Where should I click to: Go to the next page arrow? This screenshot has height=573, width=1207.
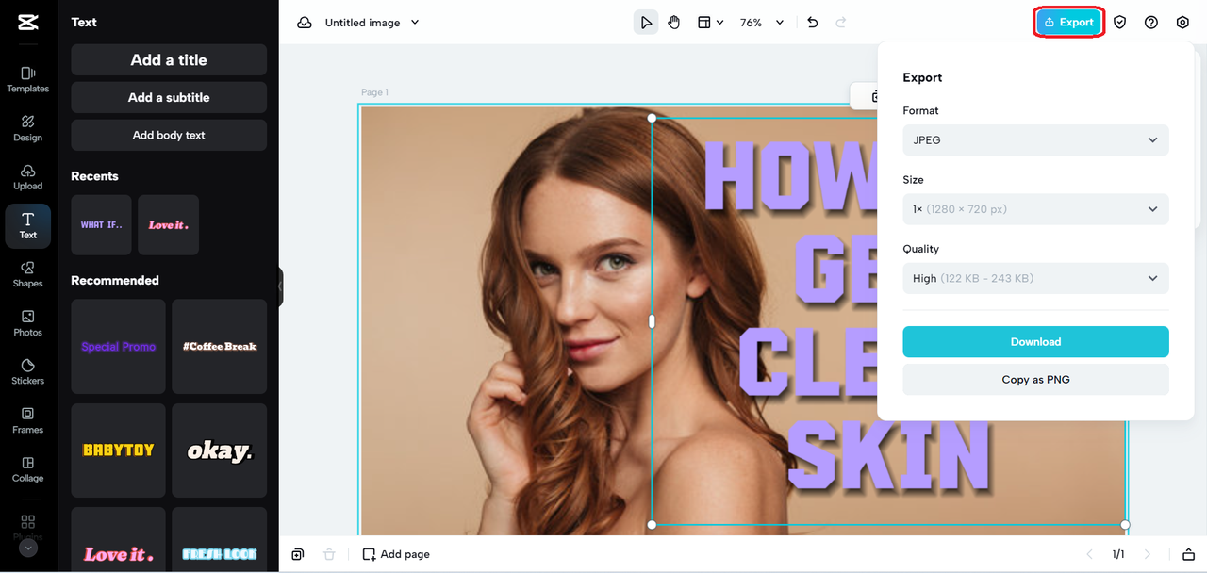point(1148,554)
